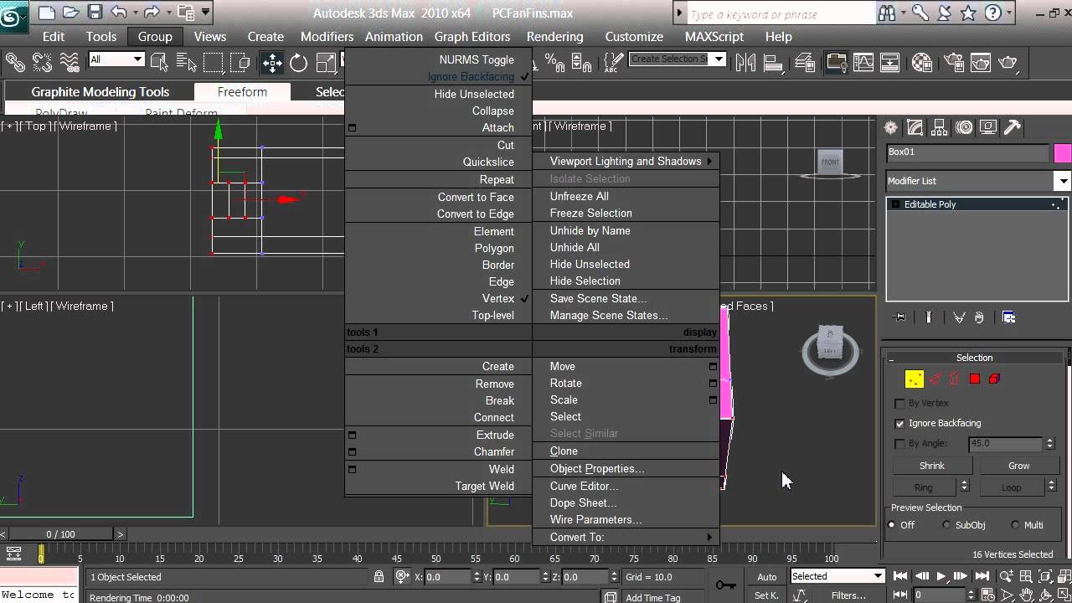
Task: Open the Align tool
Action: point(774,62)
